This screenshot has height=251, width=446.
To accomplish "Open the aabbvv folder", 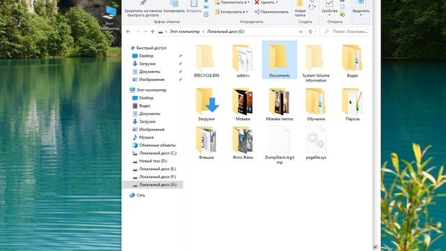I will [x=243, y=61].
